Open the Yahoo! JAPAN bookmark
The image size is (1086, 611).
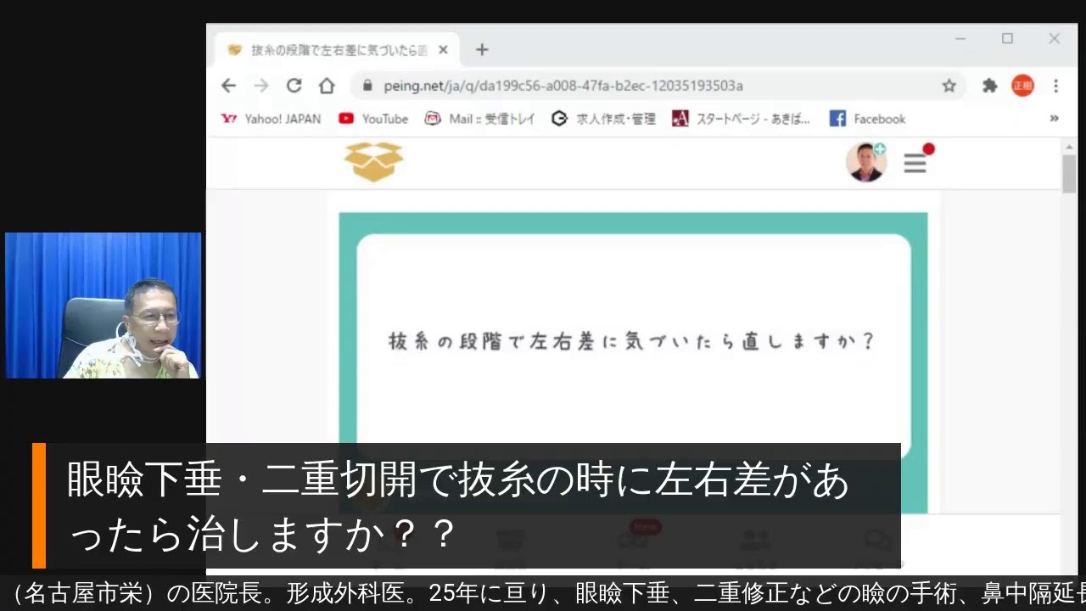271,119
